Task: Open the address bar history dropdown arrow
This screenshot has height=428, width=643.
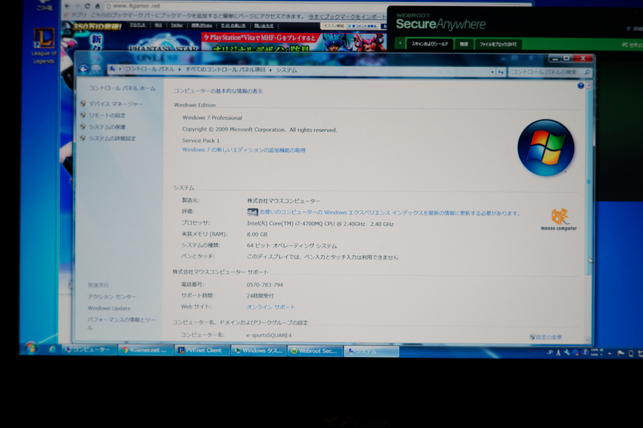Action: [x=492, y=72]
